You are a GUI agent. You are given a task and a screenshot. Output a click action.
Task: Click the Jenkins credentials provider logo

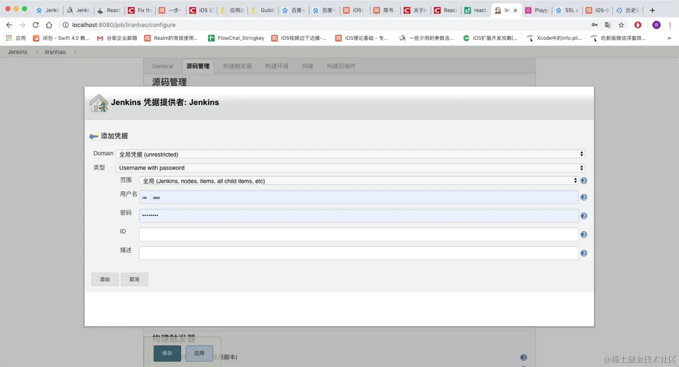click(x=99, y=103)
